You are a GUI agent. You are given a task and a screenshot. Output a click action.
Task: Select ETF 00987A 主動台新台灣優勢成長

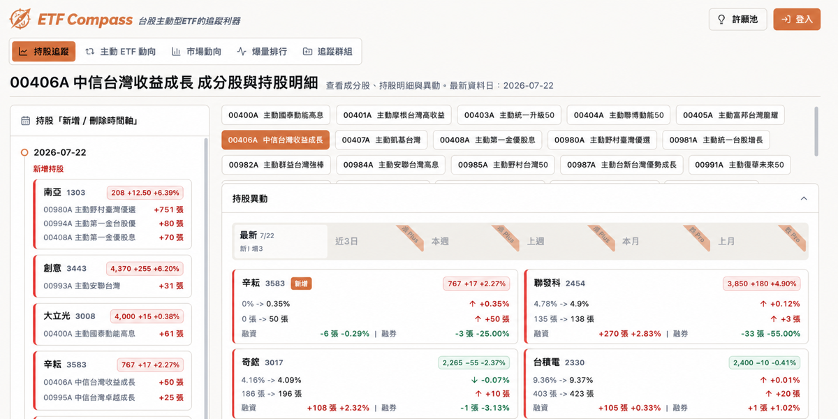(x=622, y=165)
